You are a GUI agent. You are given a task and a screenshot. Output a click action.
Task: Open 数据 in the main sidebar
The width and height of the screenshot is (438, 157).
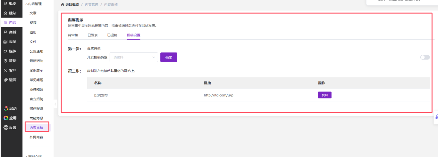coord(10,61)
